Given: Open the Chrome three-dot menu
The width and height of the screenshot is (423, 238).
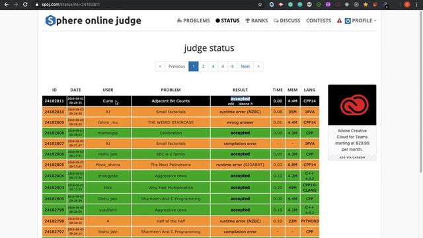Looking at the screenshot, I should 417,5.
